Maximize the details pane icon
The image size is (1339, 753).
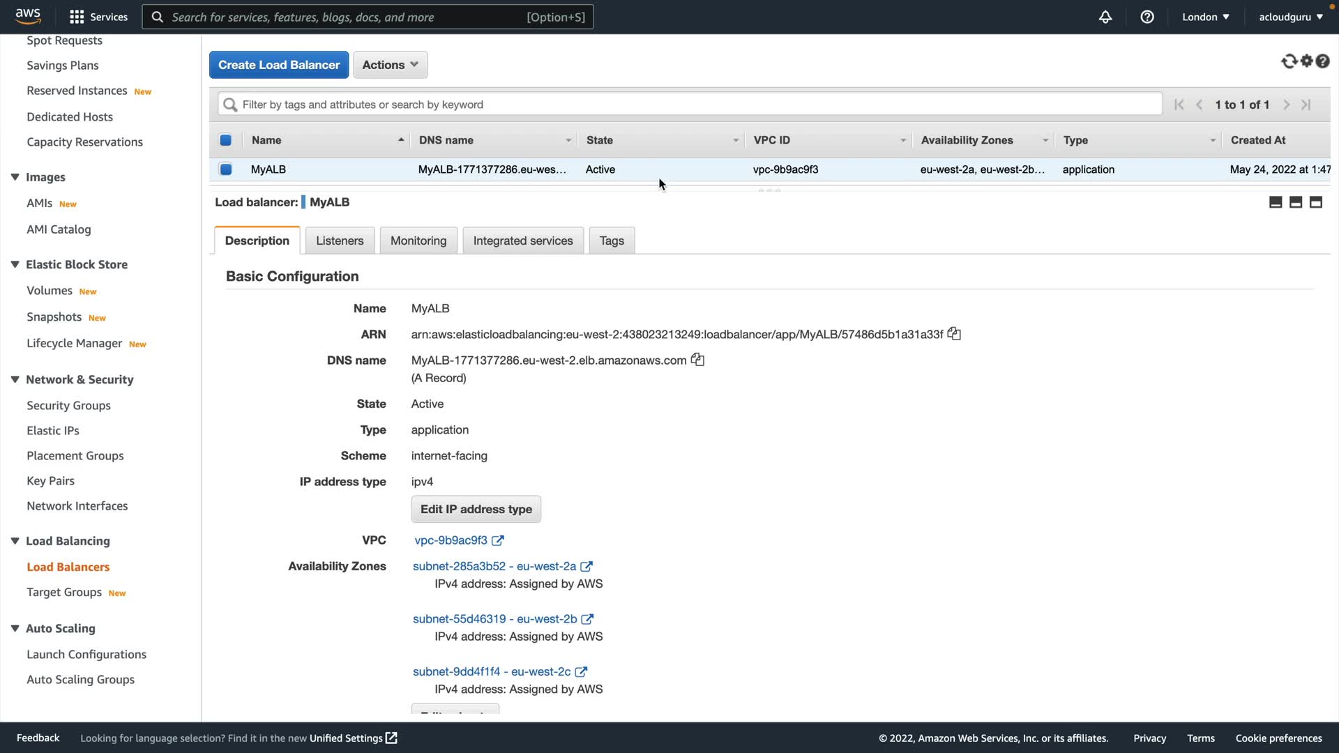click(1316, 202)
